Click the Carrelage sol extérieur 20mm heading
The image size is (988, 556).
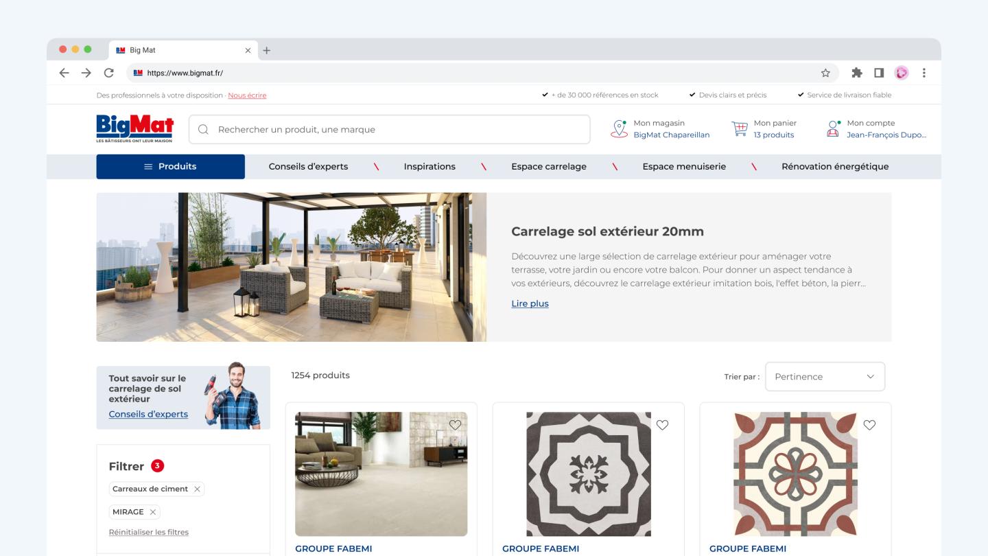pos(607,231)
